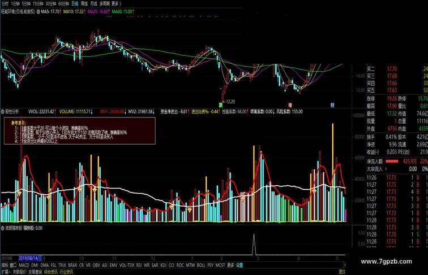The image size is (428, 275).
Task: Click the 买二 bid price 17.70
Action: coord(392,69)
